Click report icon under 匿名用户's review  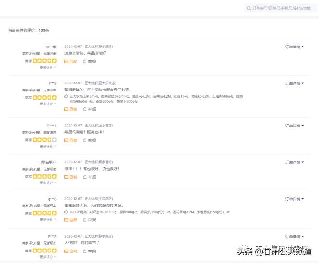pos(85,177)
